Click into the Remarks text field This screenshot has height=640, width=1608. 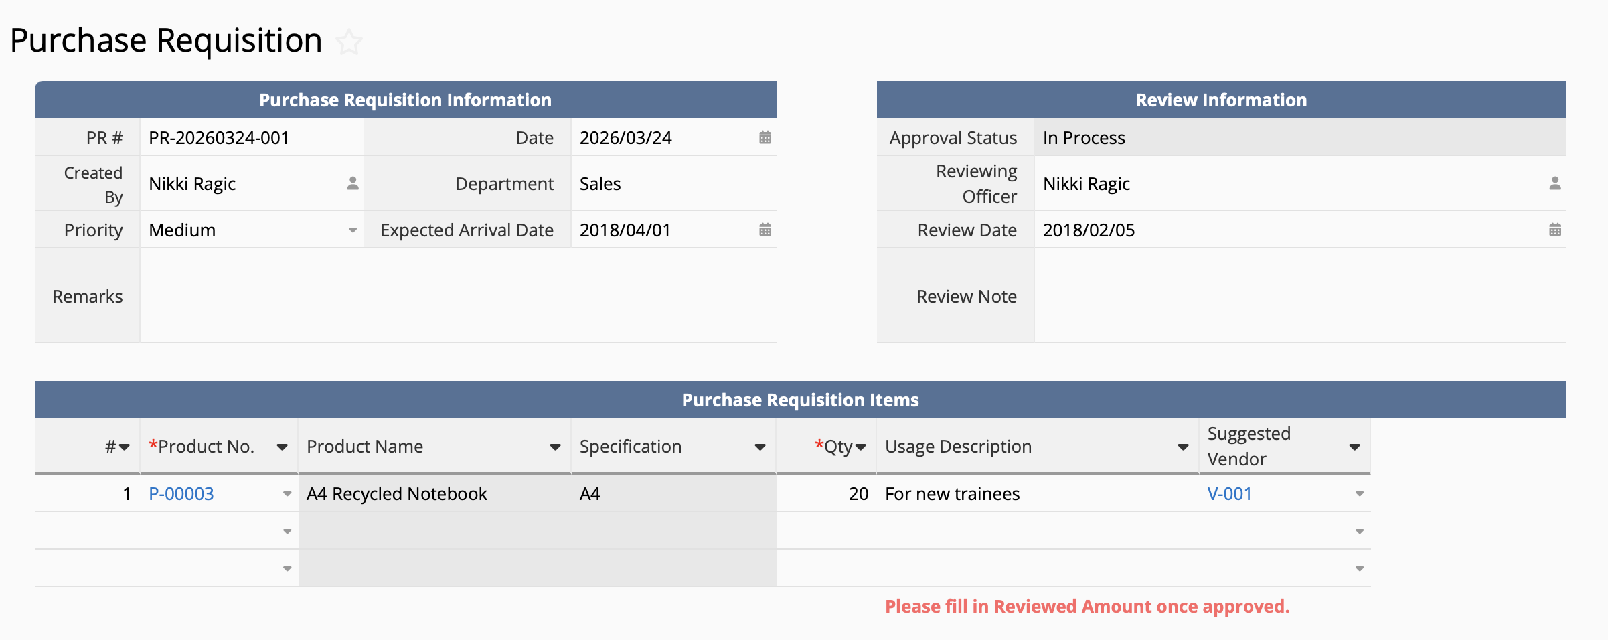pyautogui.click(x=458, y=296)
